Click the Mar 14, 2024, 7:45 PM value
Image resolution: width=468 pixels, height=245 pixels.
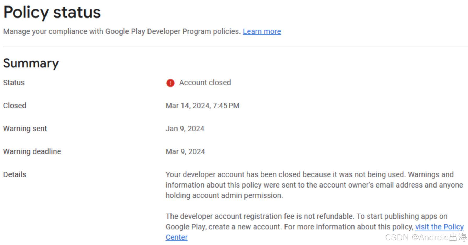coord(203,106)
